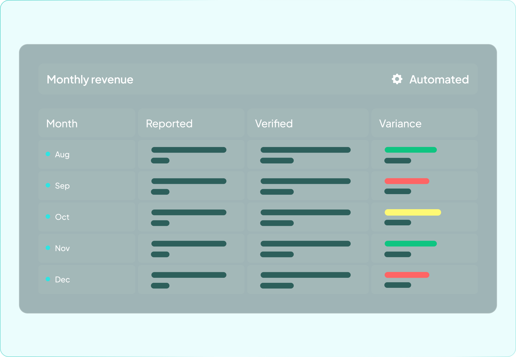Click the Reported cell in Dec row

pyautogui.click(x=191, y=279)
